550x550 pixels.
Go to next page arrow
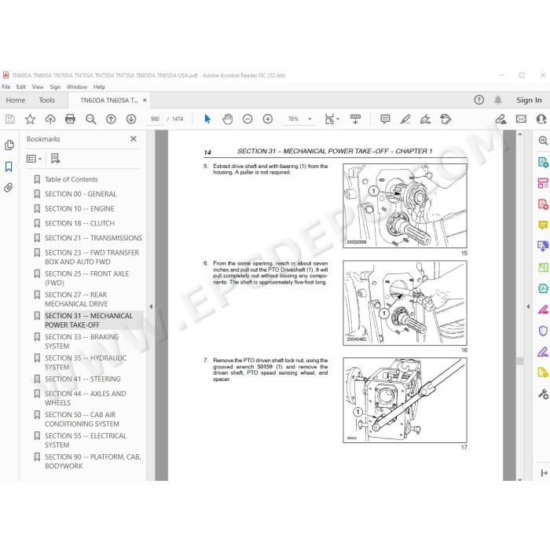coord(131,119)
